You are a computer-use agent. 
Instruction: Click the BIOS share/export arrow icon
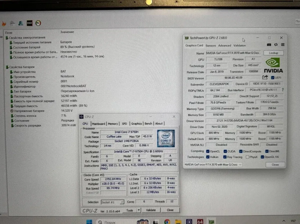click(265, 78)
